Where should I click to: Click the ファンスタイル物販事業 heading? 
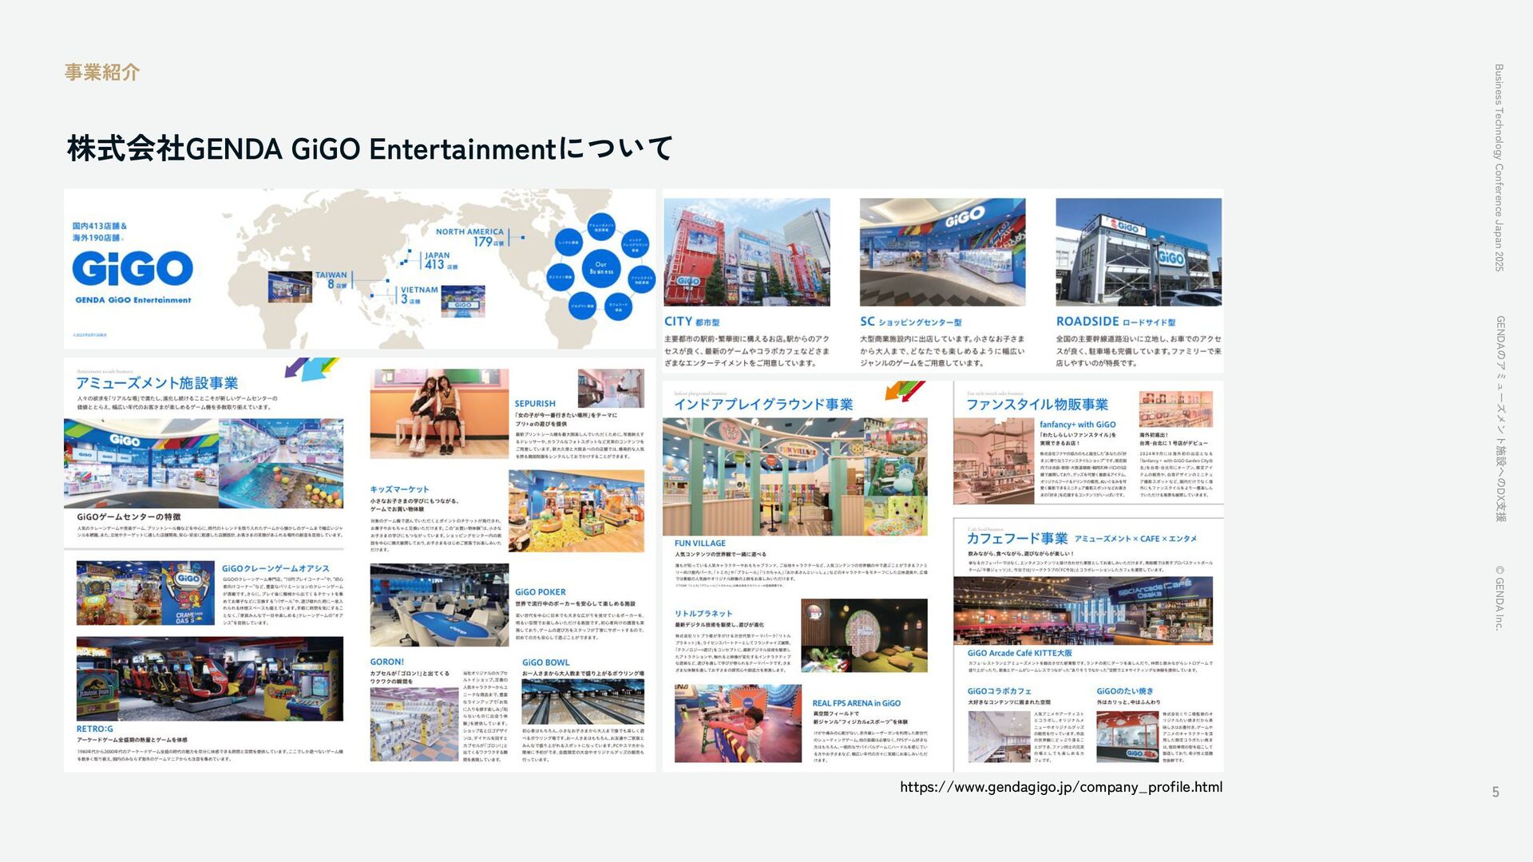(x=1036, y=405)
